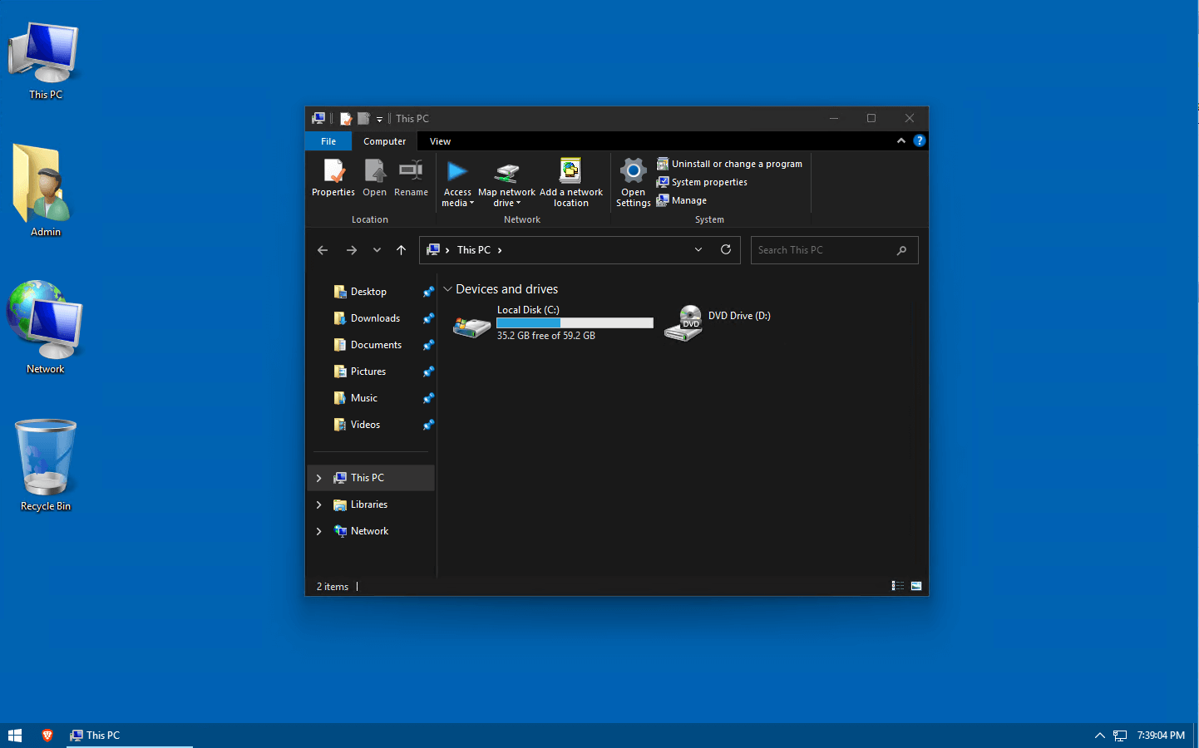Select Pictures in the navigation pane
This screenshot has height=748, width=1199.
click(368, 372)
